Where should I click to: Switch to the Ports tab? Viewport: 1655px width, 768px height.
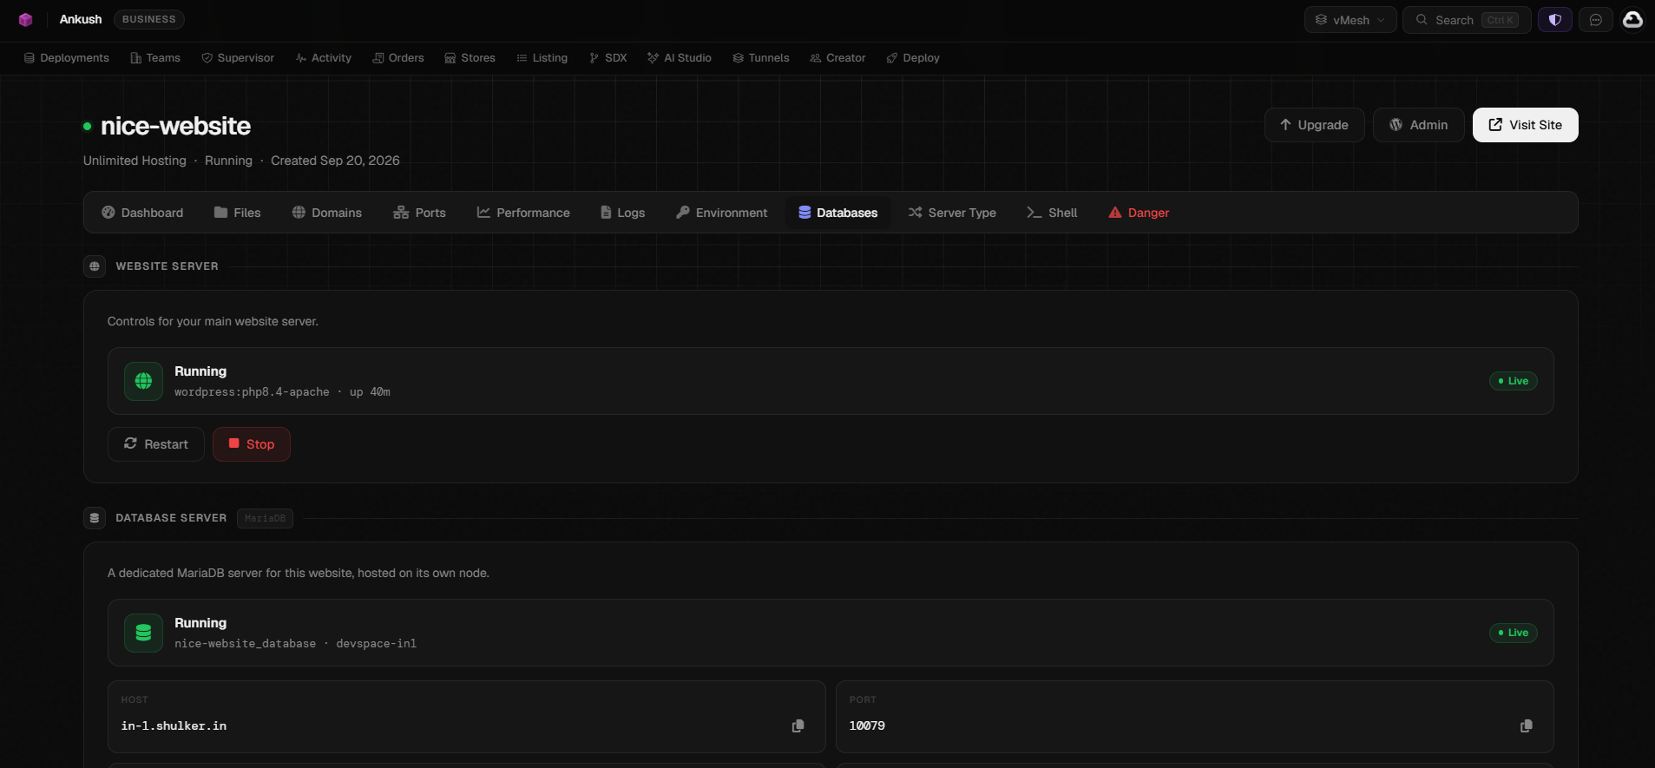(x=419, y=213)
